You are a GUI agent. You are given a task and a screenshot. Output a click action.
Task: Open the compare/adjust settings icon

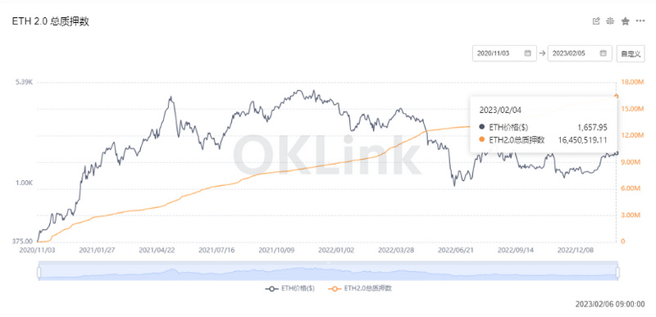pyautogui.click(x=610, y=21)
